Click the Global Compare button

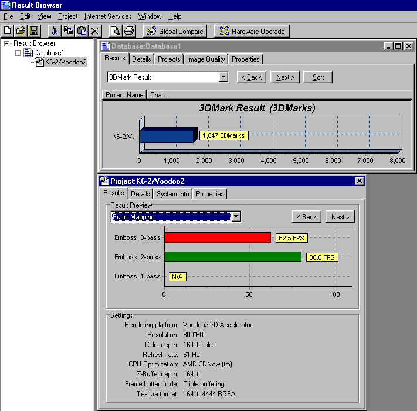pos(175,32)
